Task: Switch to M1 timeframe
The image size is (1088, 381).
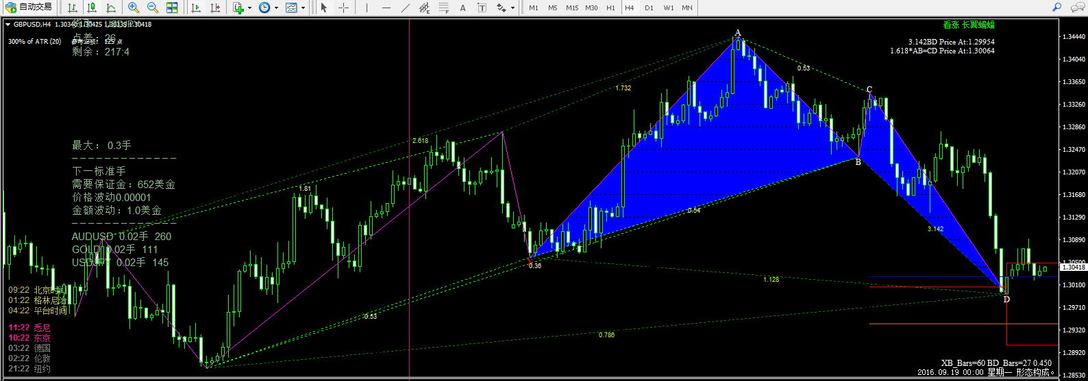Action: pyautogui.click(x=534, y=8)
